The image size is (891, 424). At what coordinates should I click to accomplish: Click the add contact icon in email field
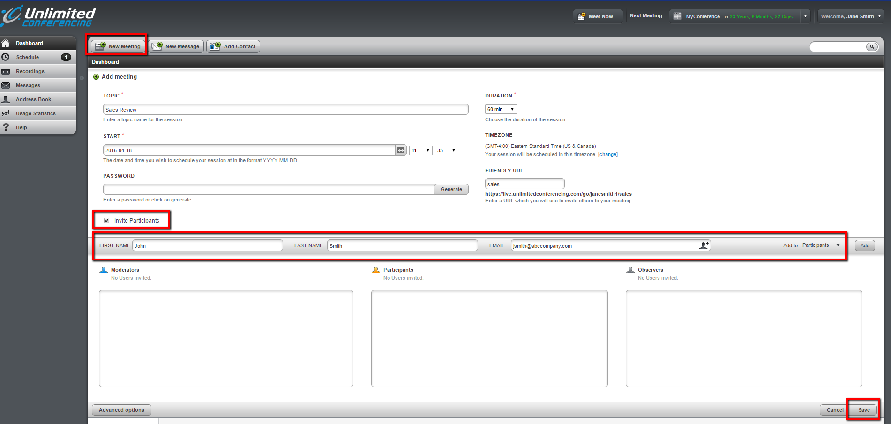click(704, 245)
